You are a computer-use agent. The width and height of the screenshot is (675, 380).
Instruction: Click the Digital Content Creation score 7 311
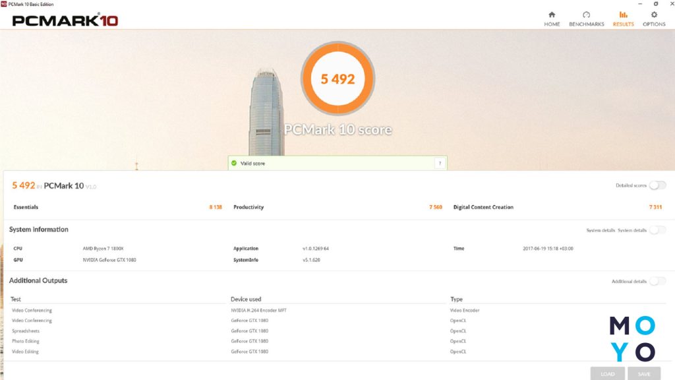point(655,207)
